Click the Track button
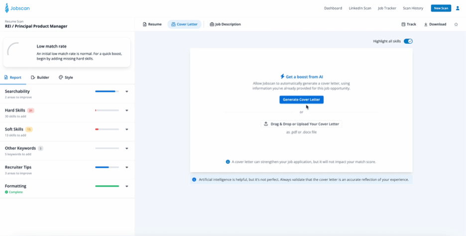 (x=409, y=24)
